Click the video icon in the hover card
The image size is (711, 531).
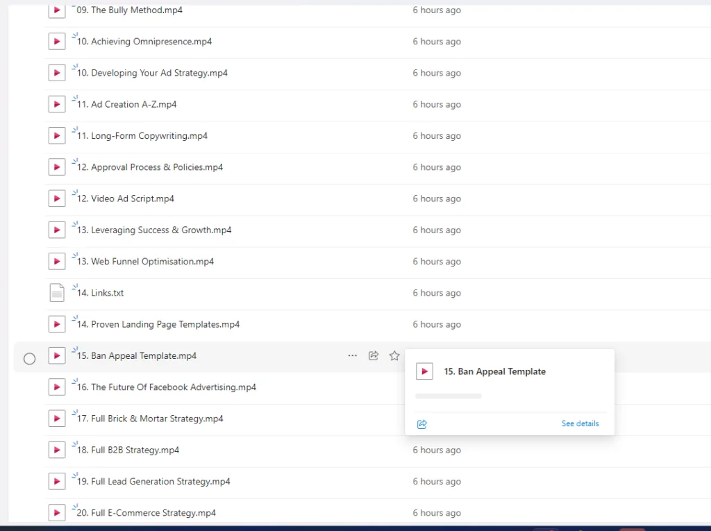(424, 371)
